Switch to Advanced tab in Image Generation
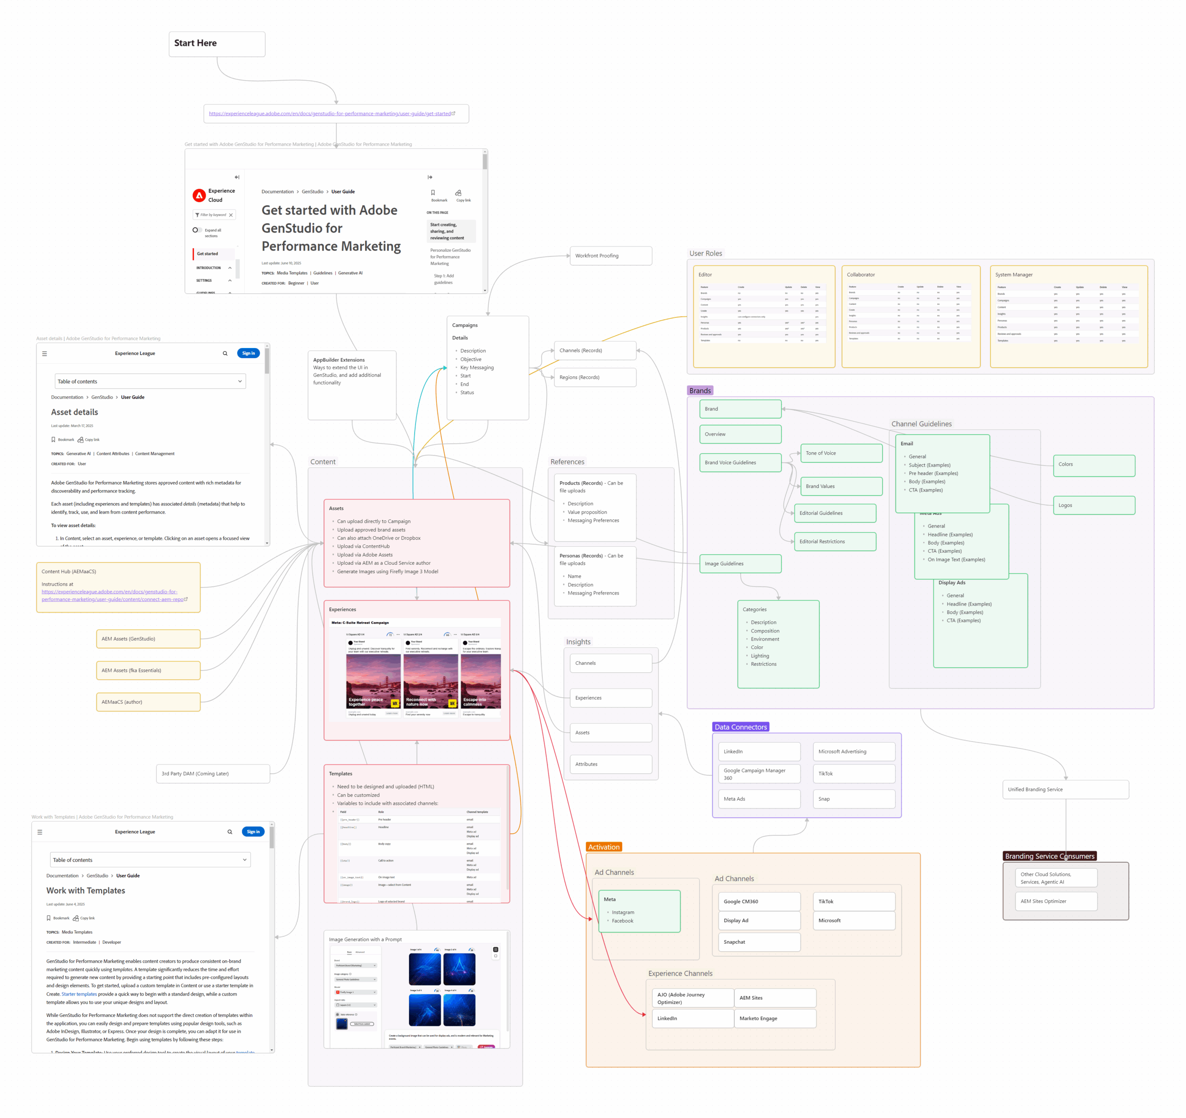Screen dimensions: 1186x1118 point(360,952)
